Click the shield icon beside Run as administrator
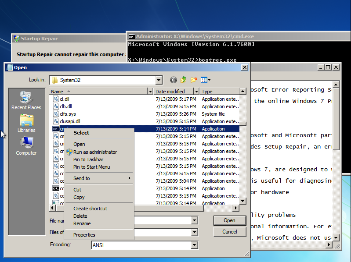This screenshot has width=351, height=262. (69, 152)
